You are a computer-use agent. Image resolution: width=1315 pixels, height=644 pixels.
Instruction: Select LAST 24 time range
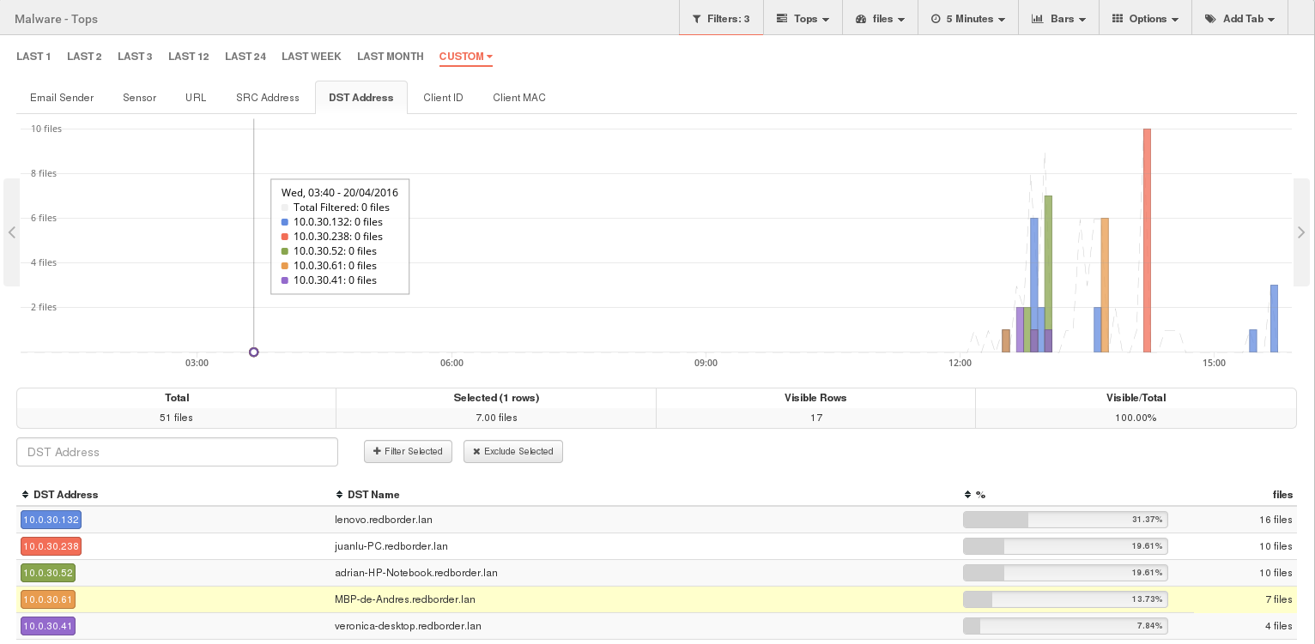coord(245,57)
